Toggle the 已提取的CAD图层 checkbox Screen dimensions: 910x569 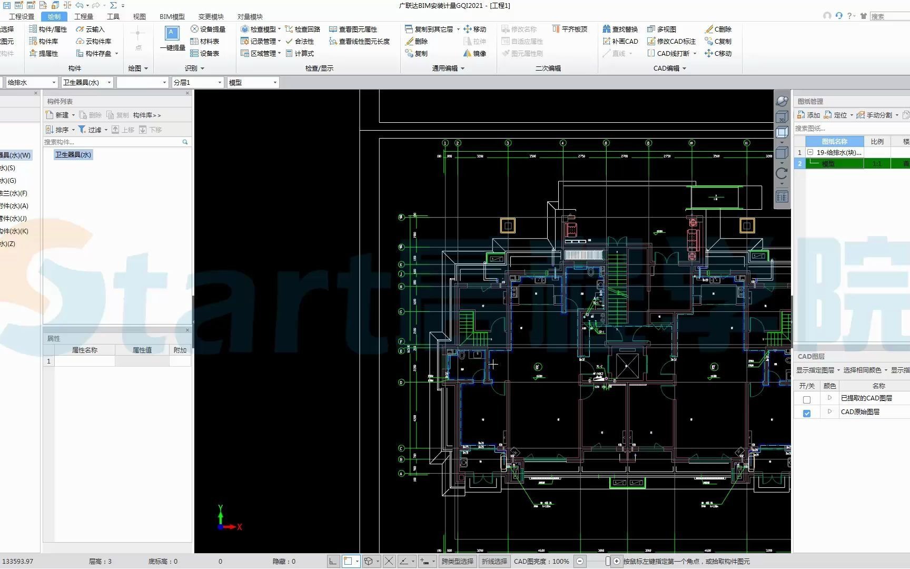pos(806,400)
